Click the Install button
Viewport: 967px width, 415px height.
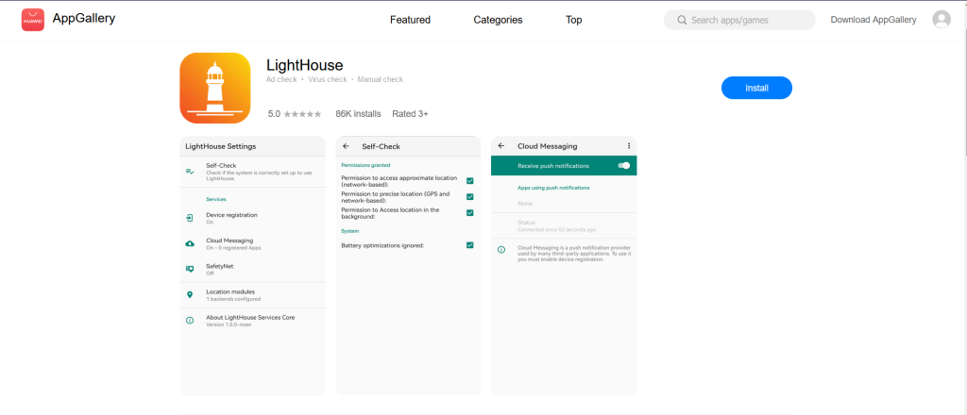coord(756,88)
